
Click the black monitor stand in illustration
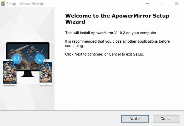[28, 74]
